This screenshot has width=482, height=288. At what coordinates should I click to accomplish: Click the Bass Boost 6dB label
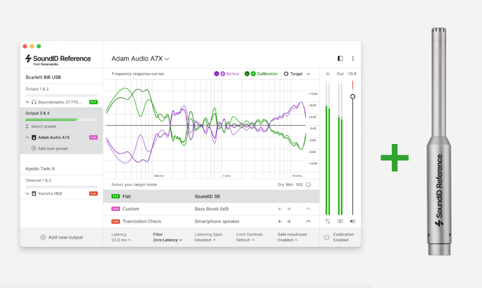click(211, 209)
